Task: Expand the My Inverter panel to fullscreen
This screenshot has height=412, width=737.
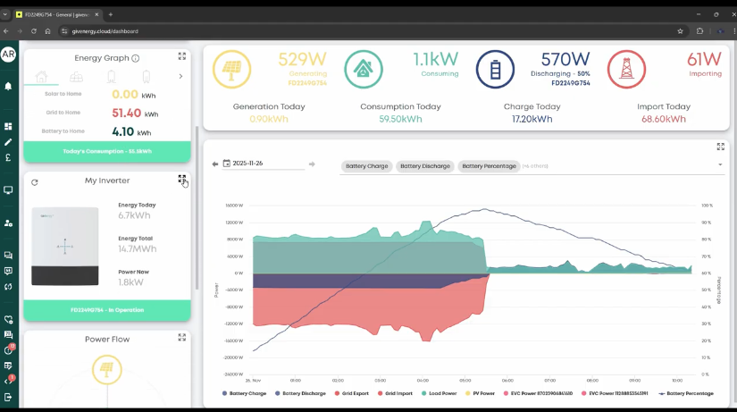Action: tap(182, 180)
